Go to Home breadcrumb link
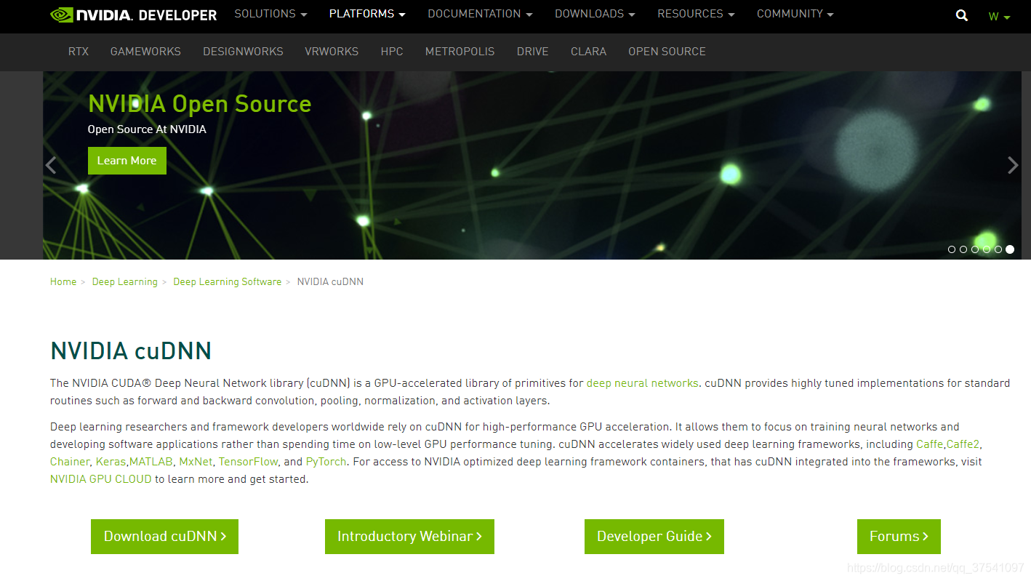The height and width of the screenshot is (581, 1031). click(63, 282)
